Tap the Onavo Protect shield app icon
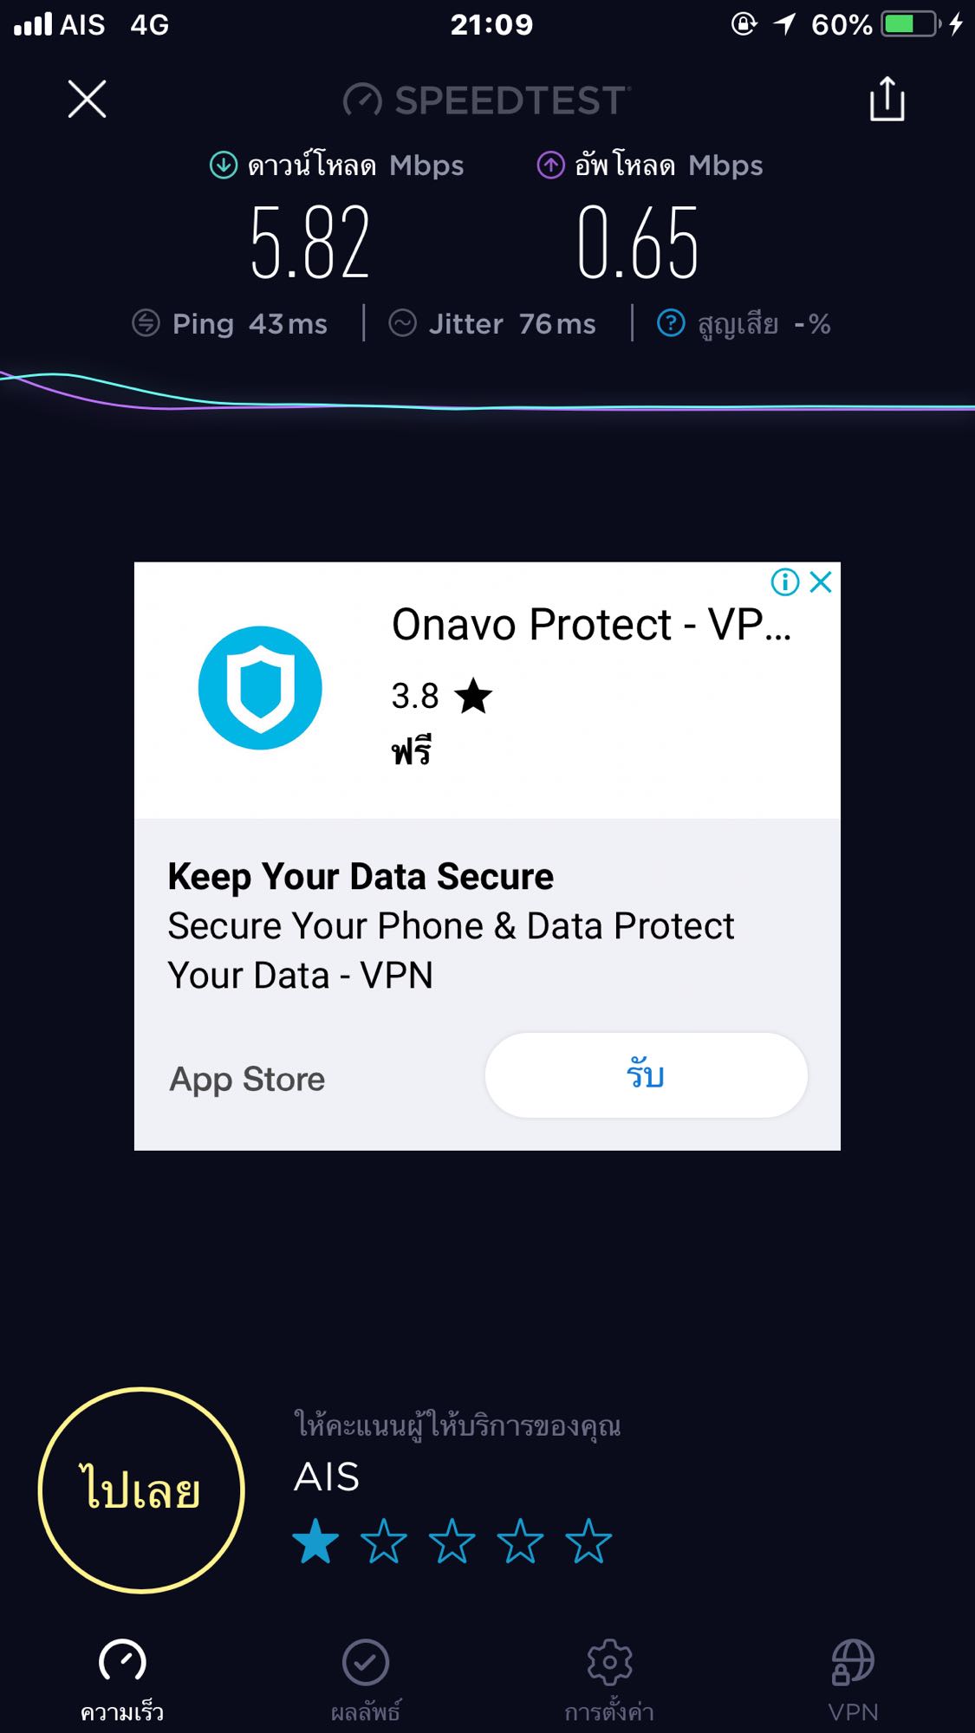This screenshot has height=1733, width=975. (260, 688)
